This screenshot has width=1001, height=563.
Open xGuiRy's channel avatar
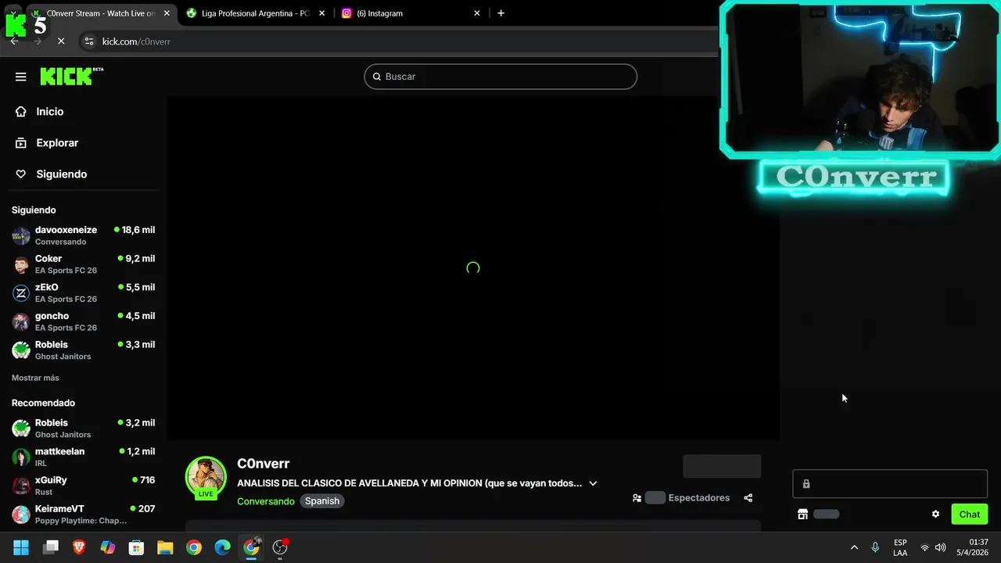click(x=21, y=486)
